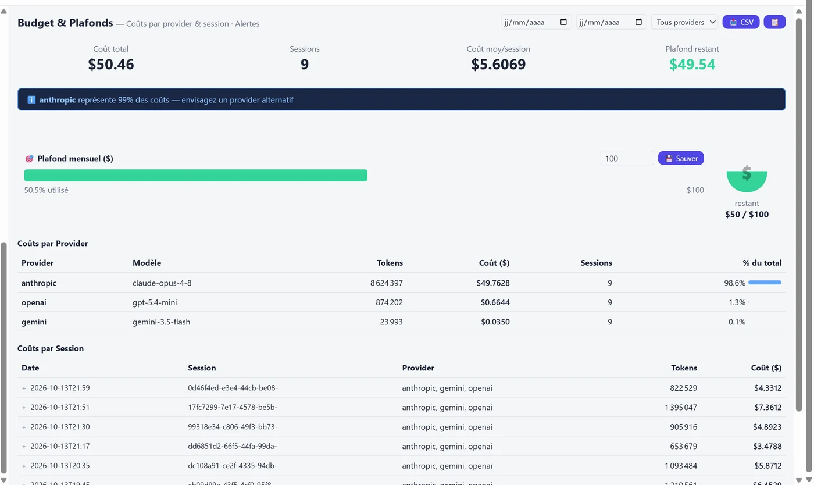Click the second jj/mm/aaaa date field
The width and height of the screenshot is (814, 485).
pos(611,22)
